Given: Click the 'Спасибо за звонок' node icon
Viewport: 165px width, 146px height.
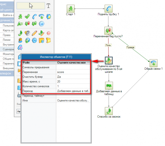Looking at the screenshot, I should [x=108, y=111].
